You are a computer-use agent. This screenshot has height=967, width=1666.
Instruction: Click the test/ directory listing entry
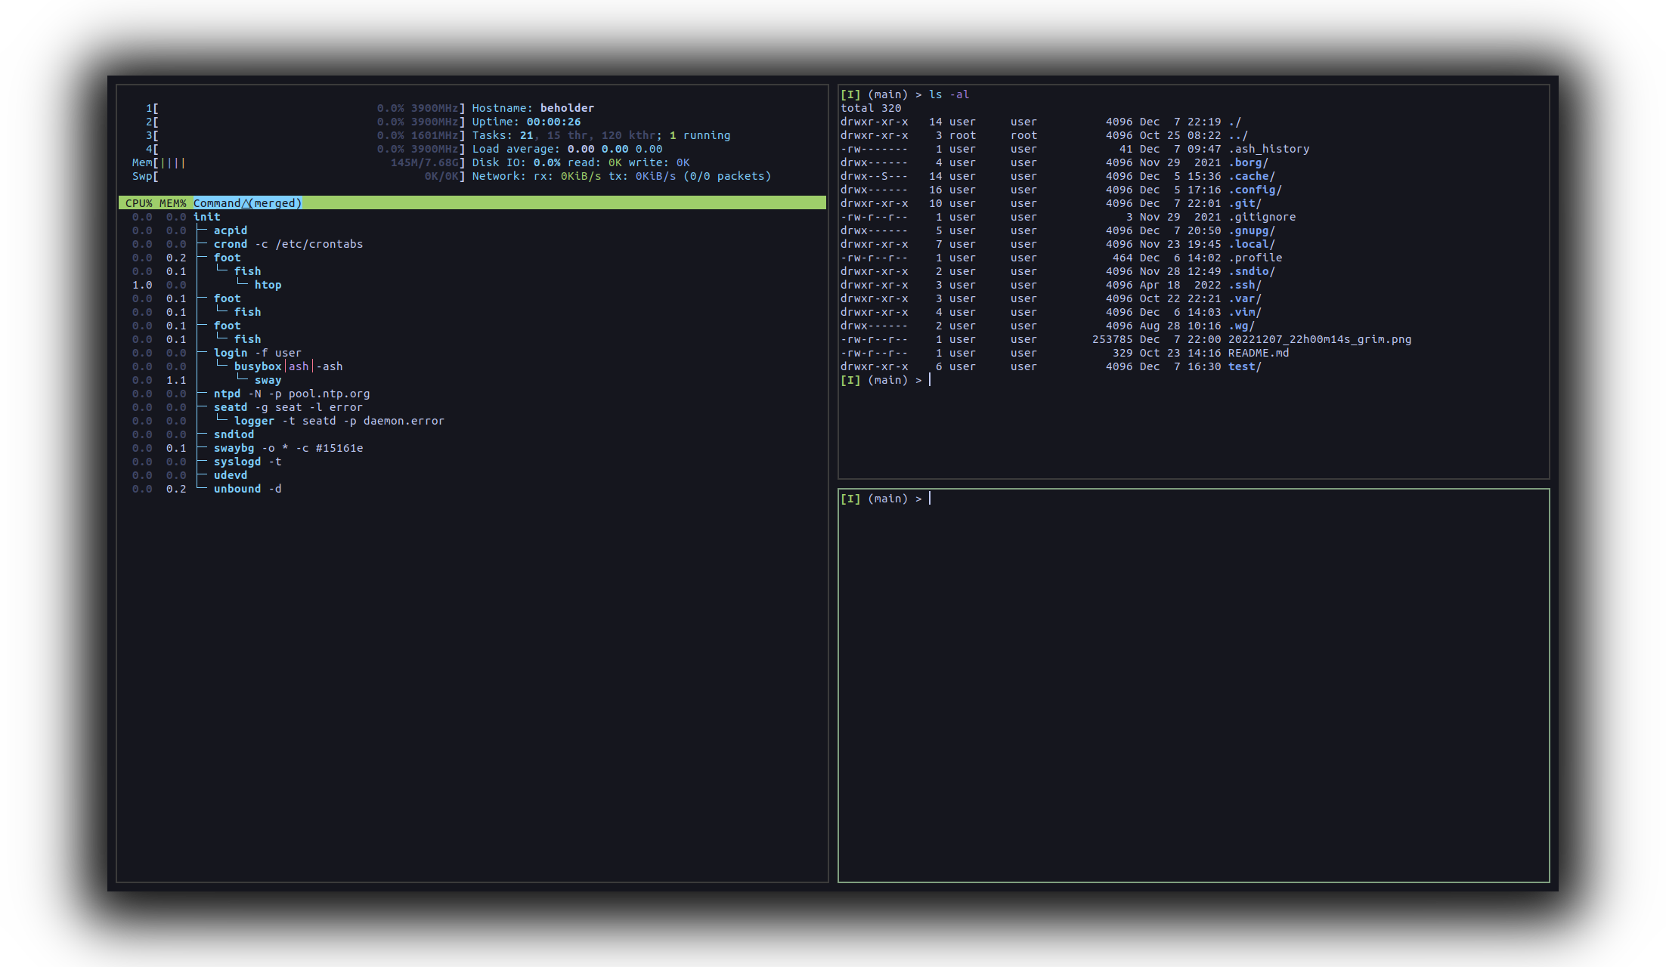click(1244, 366)
